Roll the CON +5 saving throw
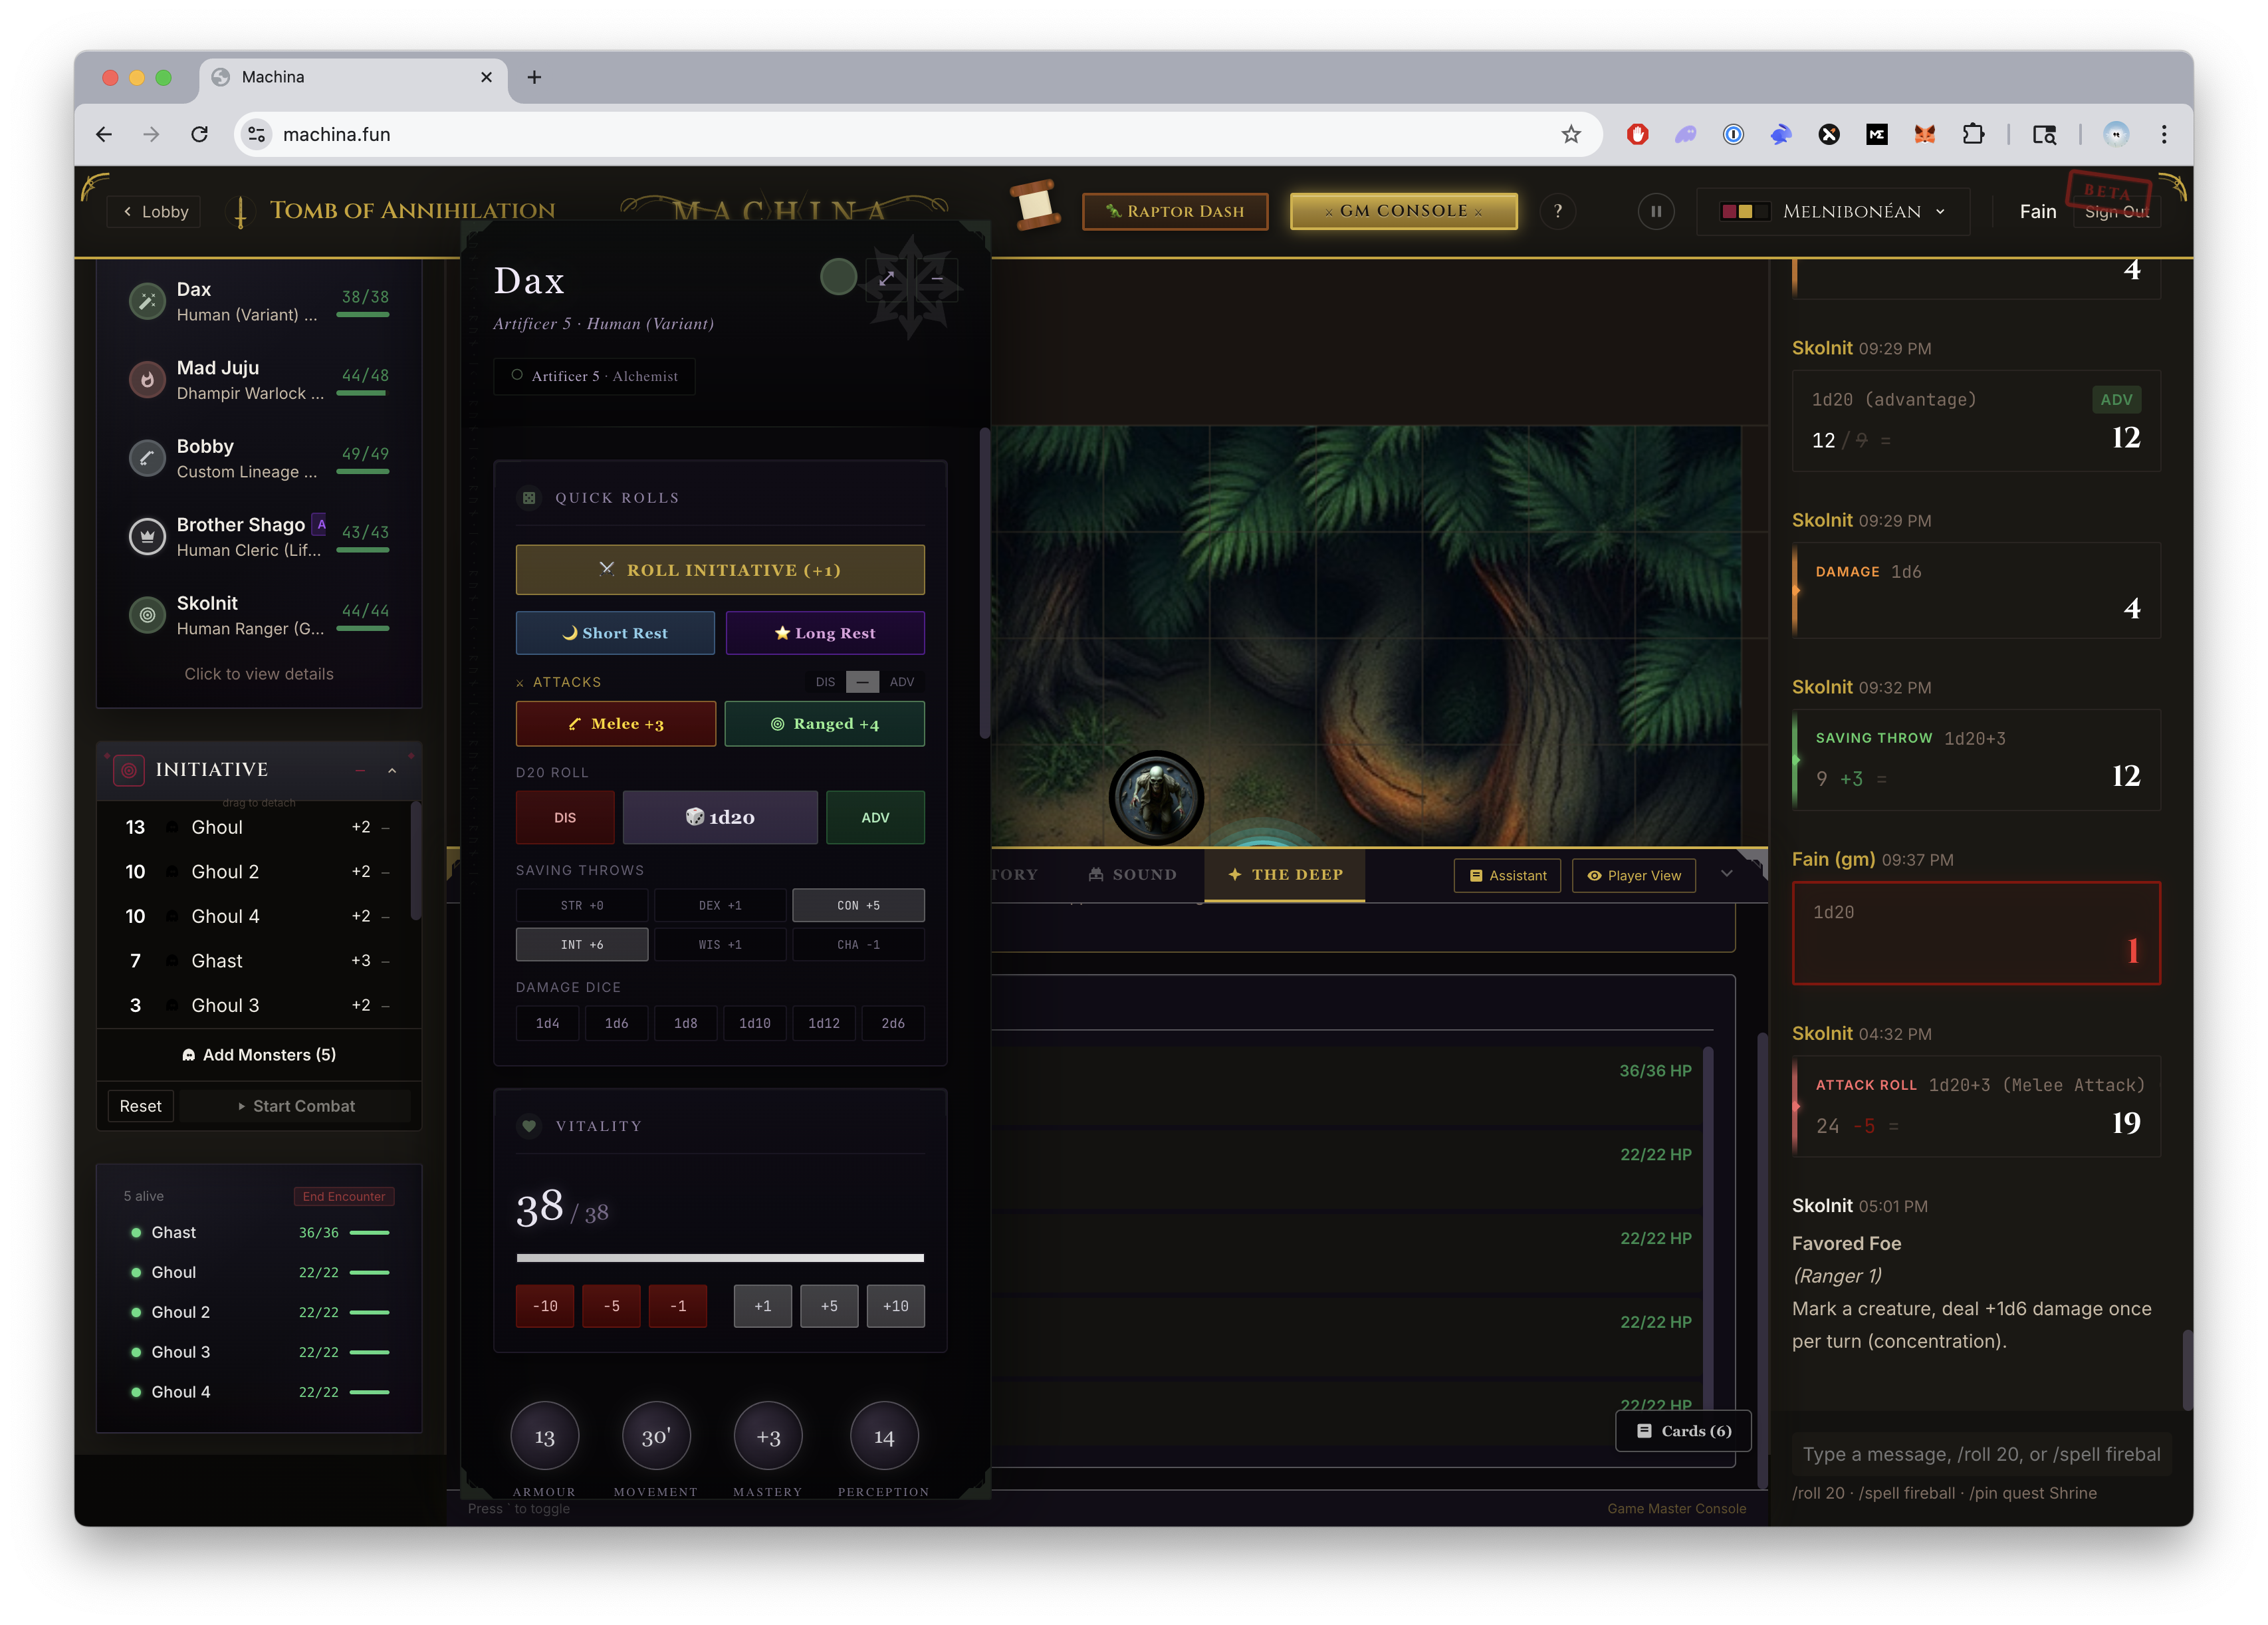 click(858, 905)
